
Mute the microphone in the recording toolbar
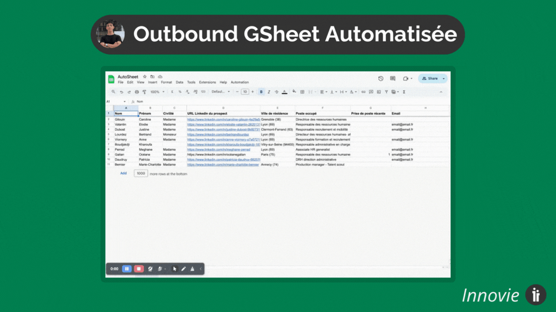(x=159, y=269)
